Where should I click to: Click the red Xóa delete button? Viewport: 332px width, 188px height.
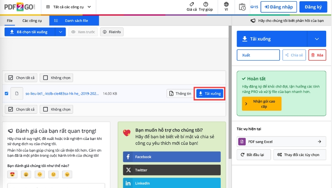tap(317, 55)
